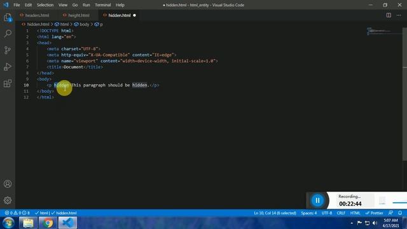Viewport: 407px width, 229px height.
Task: Click the Prettier status bar item
Action: [375, 213]
